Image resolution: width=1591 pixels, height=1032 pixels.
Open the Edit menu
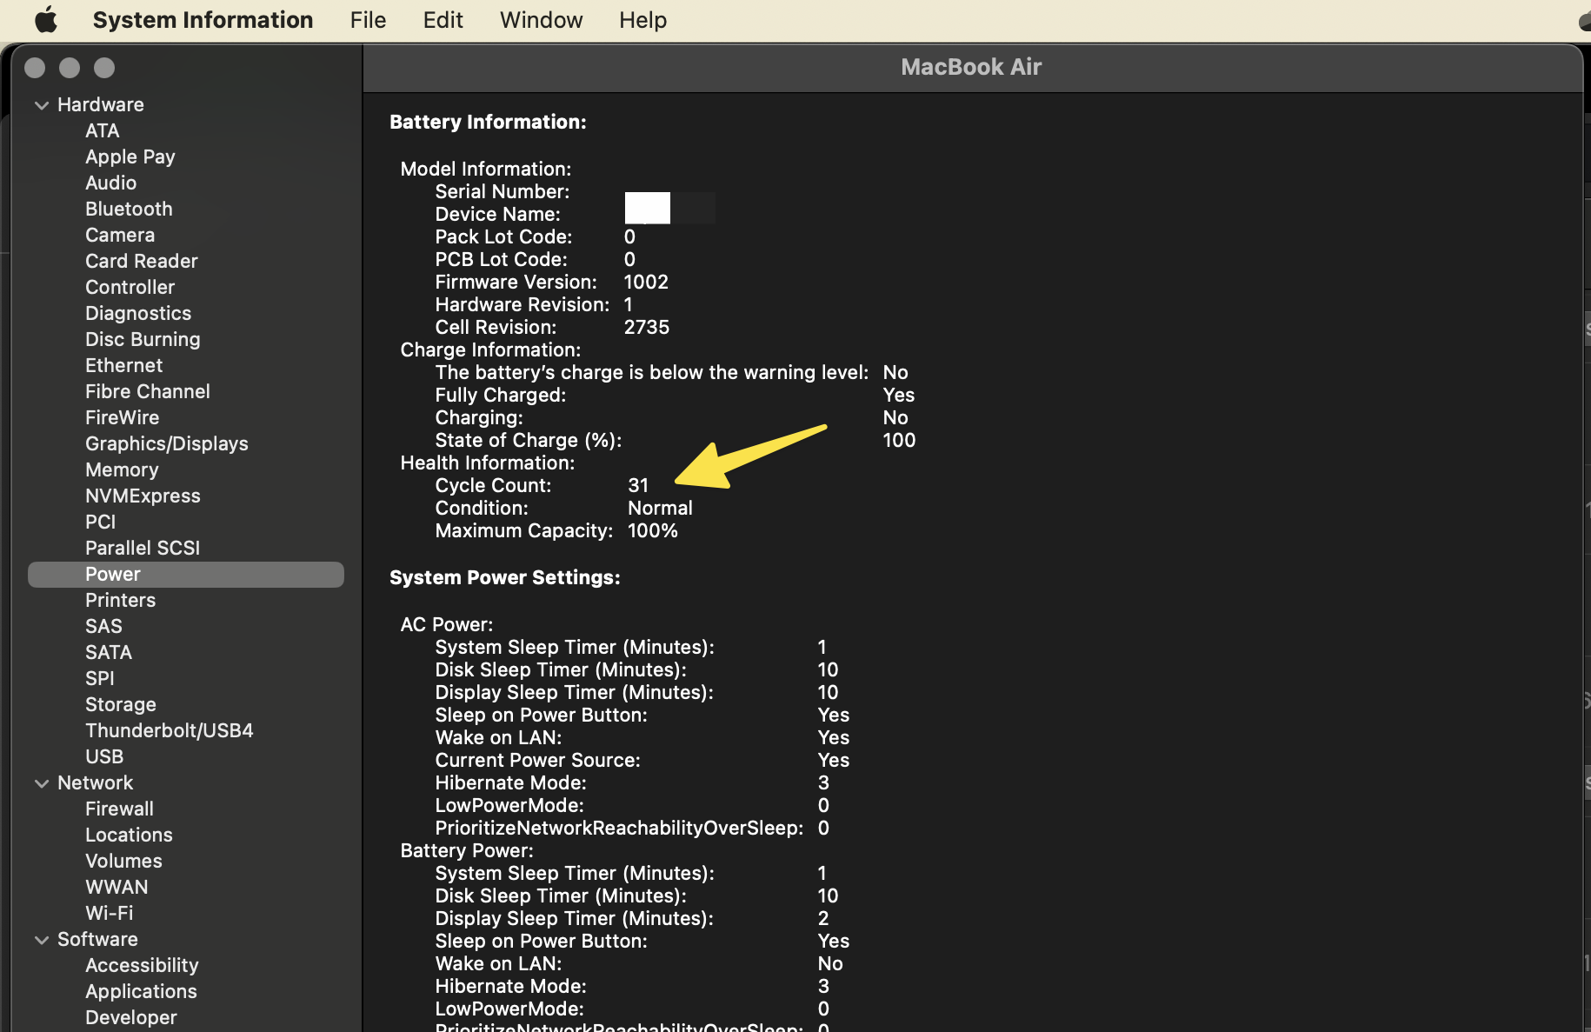(x=443, y=19)
